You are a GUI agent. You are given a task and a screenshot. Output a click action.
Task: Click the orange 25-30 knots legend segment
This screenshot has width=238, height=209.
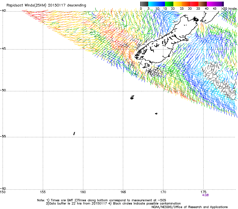pos(186,4)
